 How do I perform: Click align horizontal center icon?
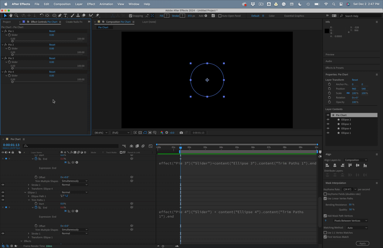click(335, 165)
